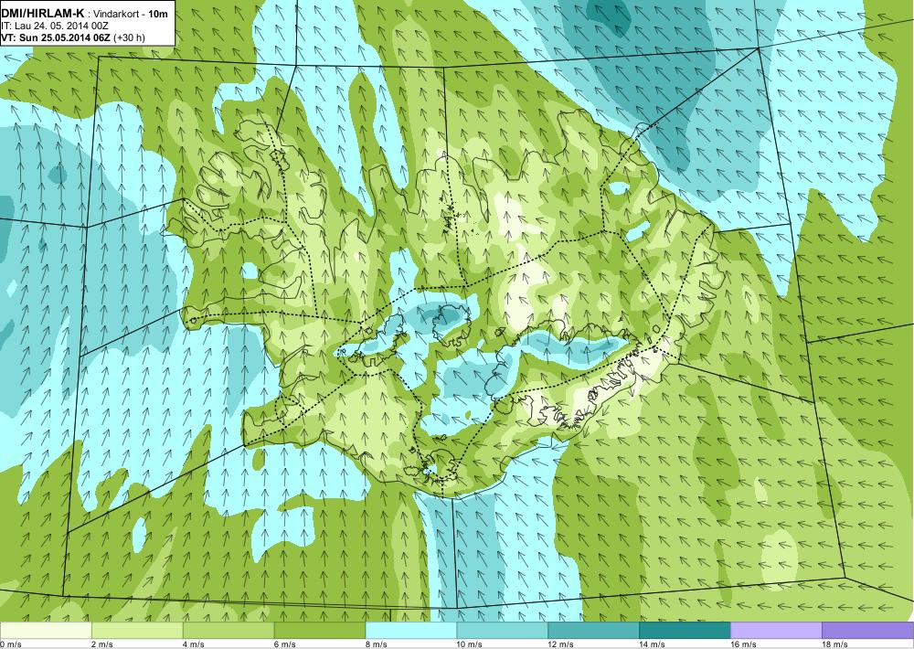Select the 12–14 m/s teal legend swatch
Viewport: 914px width, 649px height.
593,631
